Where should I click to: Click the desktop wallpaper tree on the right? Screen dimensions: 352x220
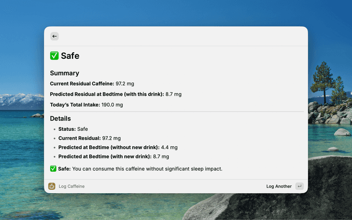point(323,82)
